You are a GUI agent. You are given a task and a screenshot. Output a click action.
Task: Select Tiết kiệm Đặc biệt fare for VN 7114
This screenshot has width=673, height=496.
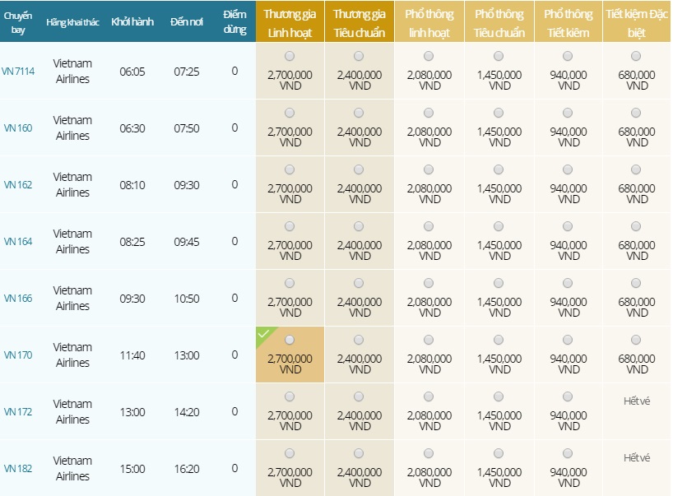[x=636, y=56]
